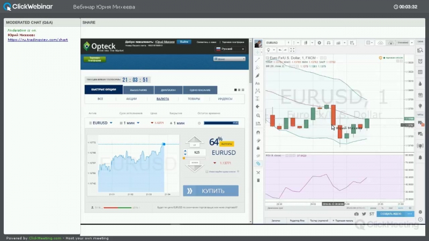Click the blue СОЗДАТЬ ИДЕЮ button

pyautogui.click(x=391, y=214)
